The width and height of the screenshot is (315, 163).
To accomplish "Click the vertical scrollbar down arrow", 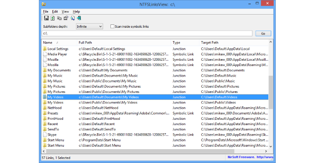I will coord(270,147).
